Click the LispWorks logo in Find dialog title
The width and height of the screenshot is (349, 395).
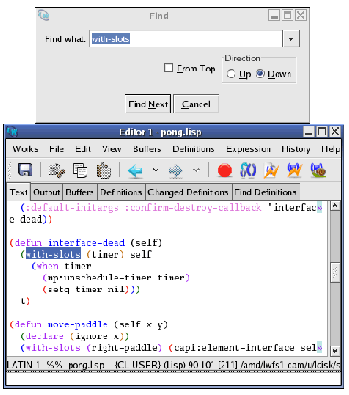(43, 15)
